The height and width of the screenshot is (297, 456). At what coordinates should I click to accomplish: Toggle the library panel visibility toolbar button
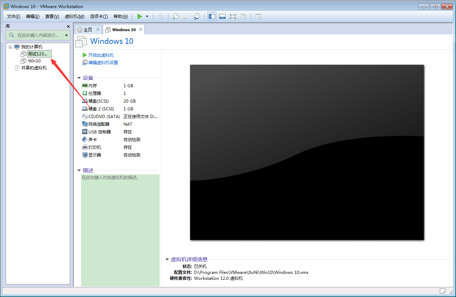pos(212,16)
